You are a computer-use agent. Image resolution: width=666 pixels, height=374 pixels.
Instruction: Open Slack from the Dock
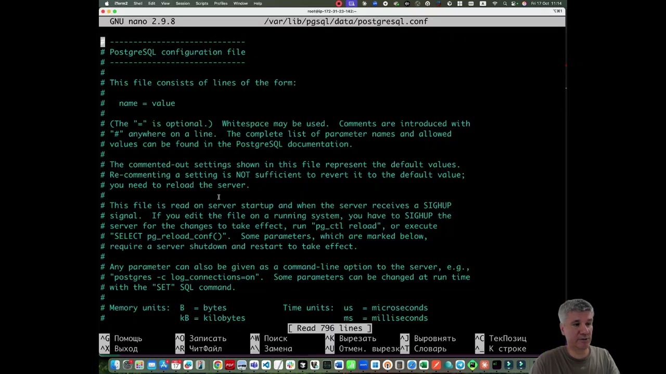[x=290, y=365]
